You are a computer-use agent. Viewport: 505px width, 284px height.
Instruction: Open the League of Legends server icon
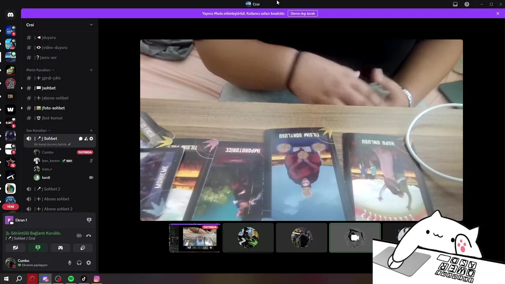[10, 189]
